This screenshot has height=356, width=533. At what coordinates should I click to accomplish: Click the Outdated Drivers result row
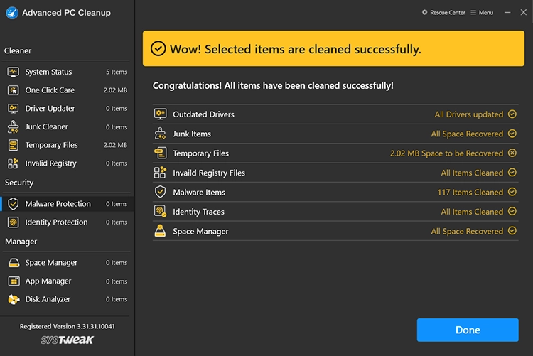(335, 114)
